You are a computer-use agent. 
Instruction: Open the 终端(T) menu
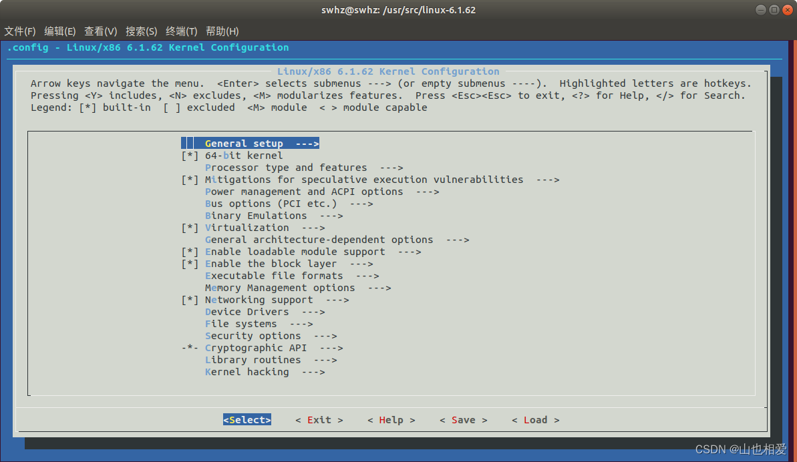tap(182, 31)
